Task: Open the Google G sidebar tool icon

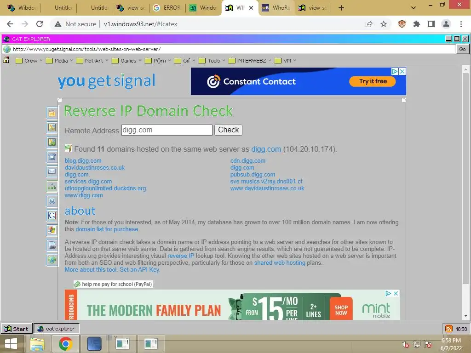Action: coord(52,216)
